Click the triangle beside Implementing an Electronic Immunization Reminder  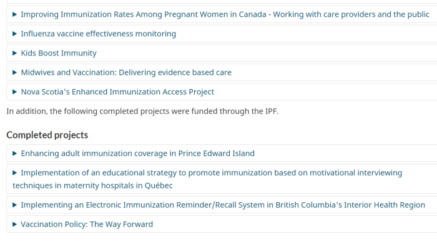(x=15, y=205)
